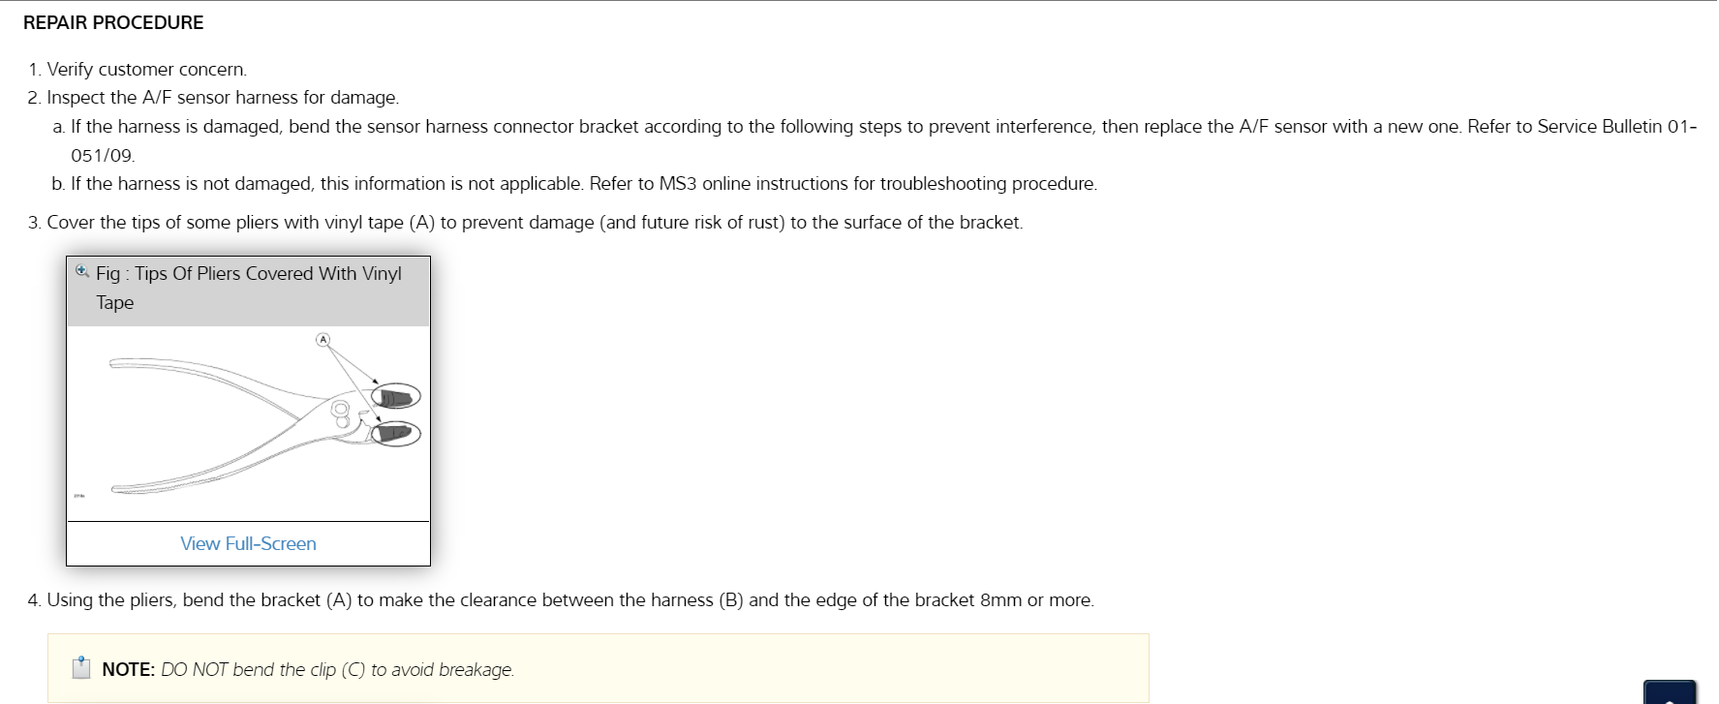Click the pliers illustration thumbnail
The width and height of the screenshot is (1719, 704).
248,423
